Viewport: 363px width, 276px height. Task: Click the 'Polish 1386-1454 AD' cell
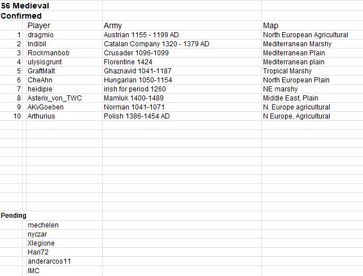[137, 116]
